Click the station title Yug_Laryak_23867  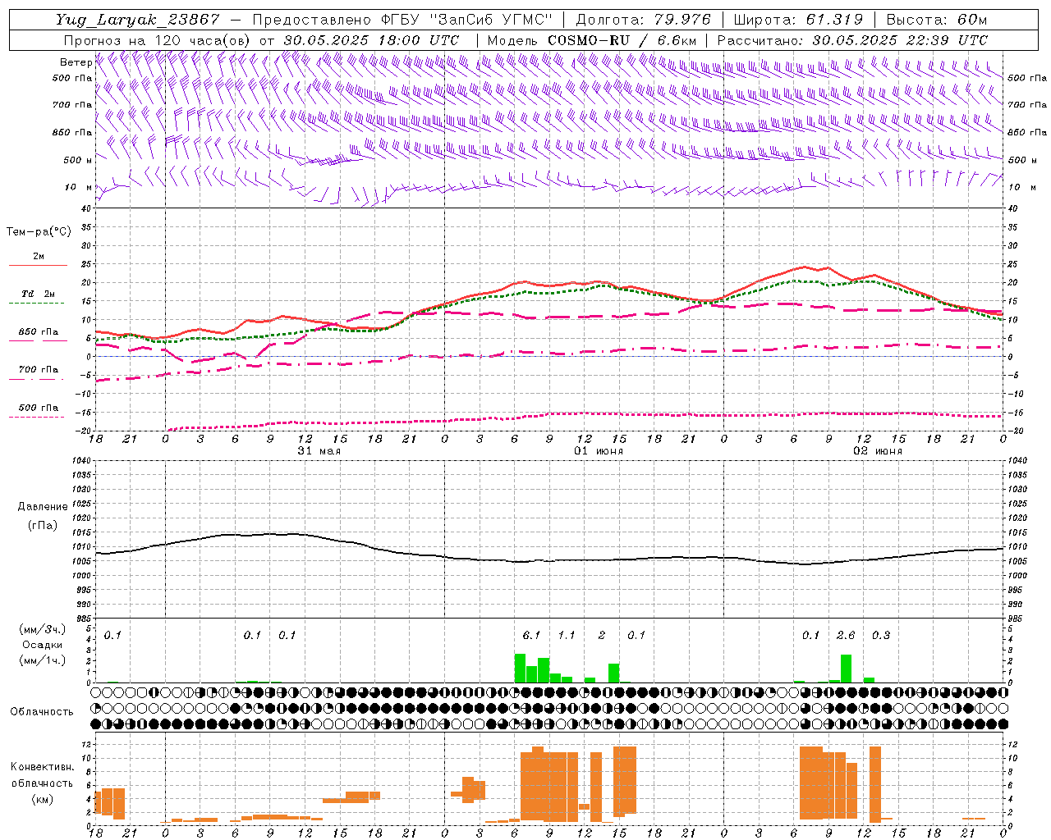(x=138, y=20)
